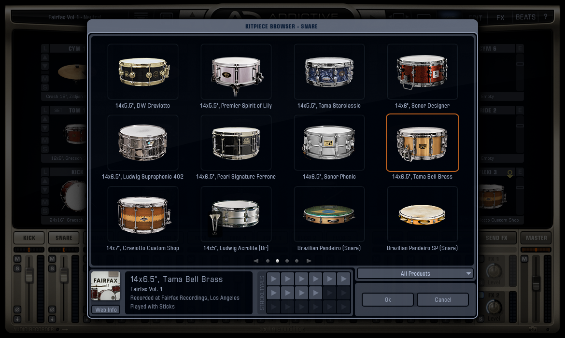Select the SEND FX mixer tab
The image size is (565, 338).
pyautogui.click(x=496, y=238)
